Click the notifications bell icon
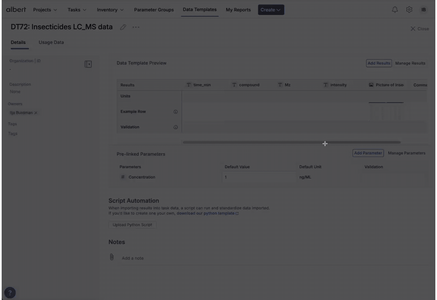Screen dimensions: 437x300 point(394,10)
